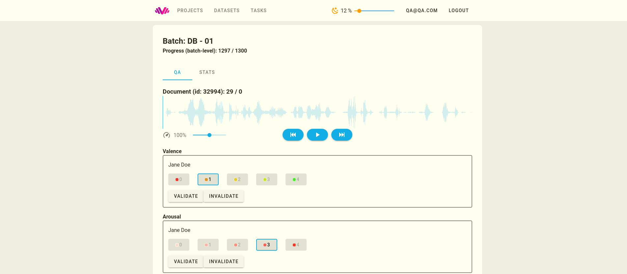Play the audio document
627x274 pixels.
317,135
